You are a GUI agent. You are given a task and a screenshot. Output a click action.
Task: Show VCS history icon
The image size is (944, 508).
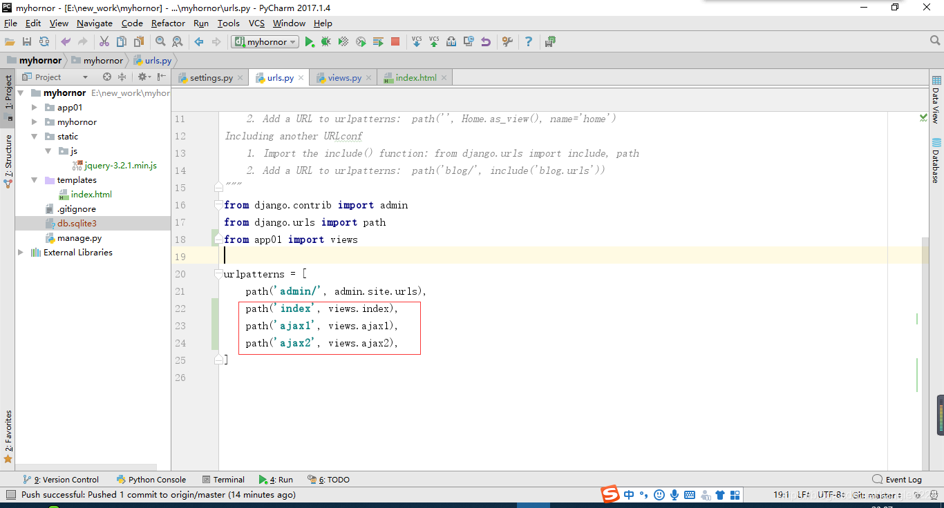[469, 42]
